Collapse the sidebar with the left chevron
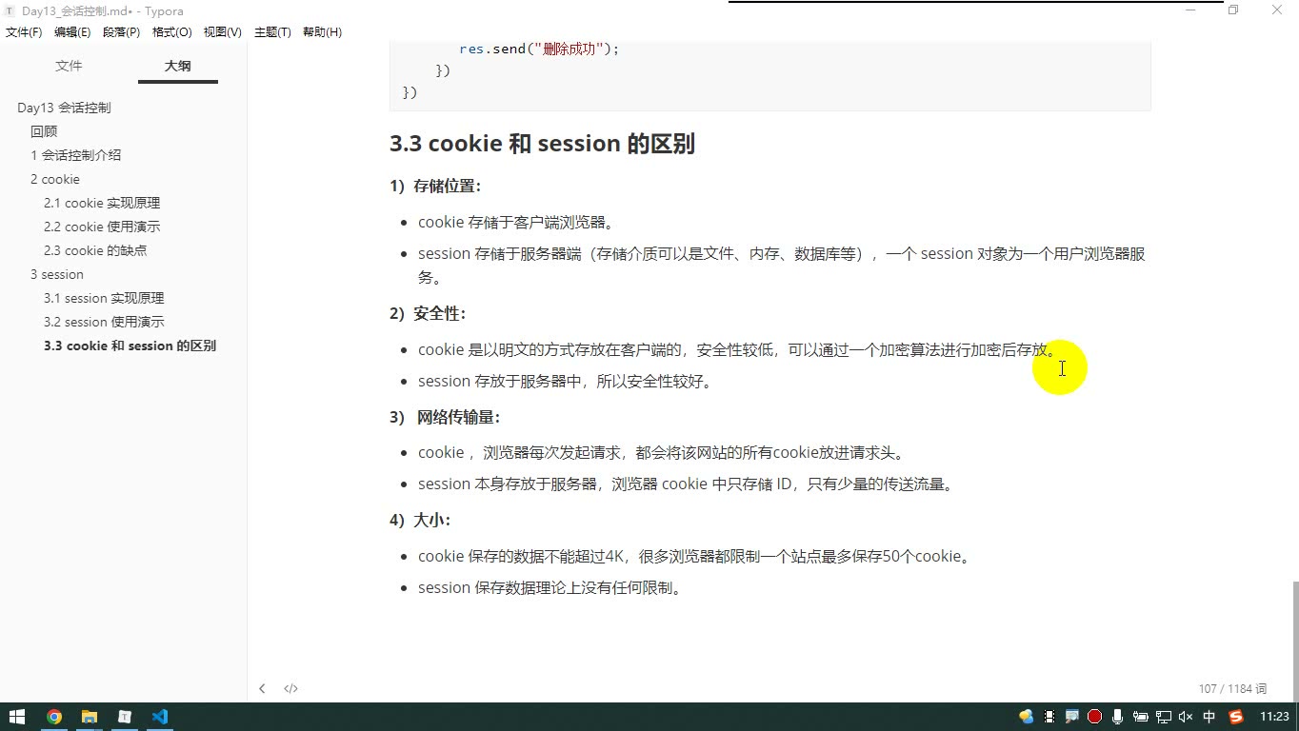The image size is (1299, 731). [x=262, y=688]
